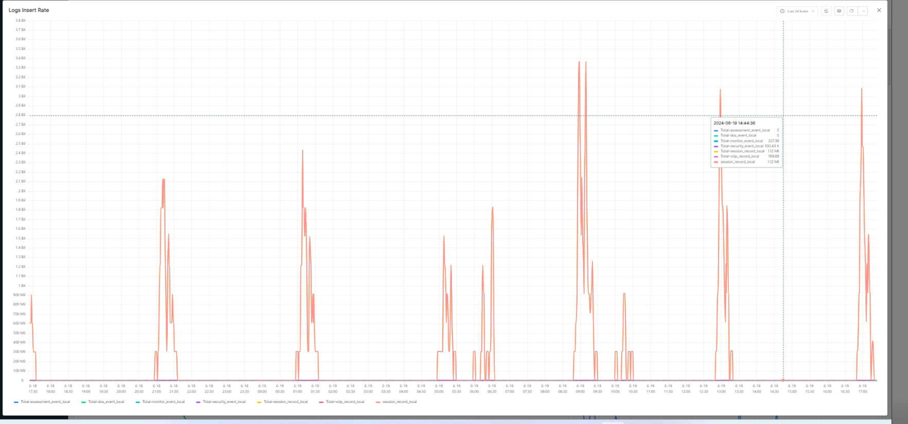This screenshot has height=424, width=908.
Task: Click the clock icon in time selector
Action: pyautogui.click(x=782, y=11)
